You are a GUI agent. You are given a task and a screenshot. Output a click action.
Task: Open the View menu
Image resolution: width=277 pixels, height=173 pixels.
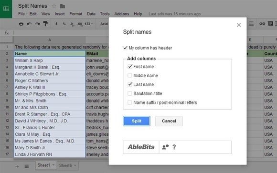point(46,14)
